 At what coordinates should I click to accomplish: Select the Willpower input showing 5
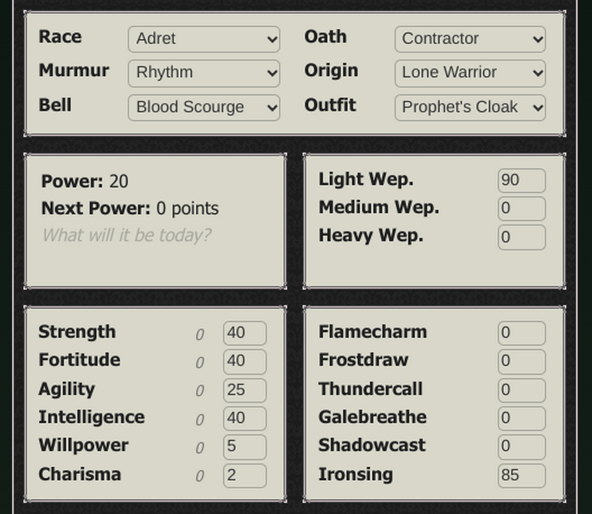point(244,447)
